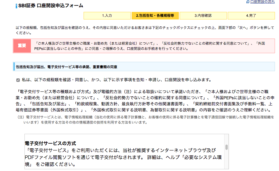This screenshot has height=171, width=279.
Task: Click the （注）電子交付サービスとは footnote text
Action: coord(145,120)
